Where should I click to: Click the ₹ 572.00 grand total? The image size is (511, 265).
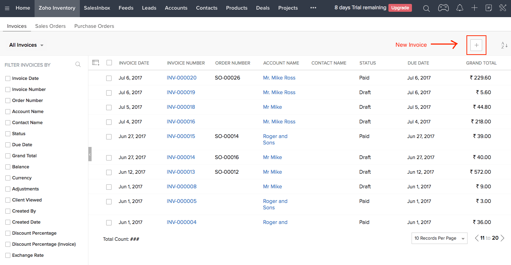pos(481,172)
